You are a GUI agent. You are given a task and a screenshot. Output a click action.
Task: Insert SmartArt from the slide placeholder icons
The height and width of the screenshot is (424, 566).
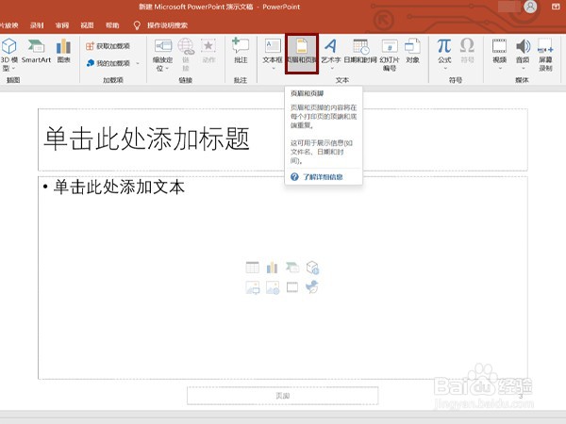(x=292, y=268)
